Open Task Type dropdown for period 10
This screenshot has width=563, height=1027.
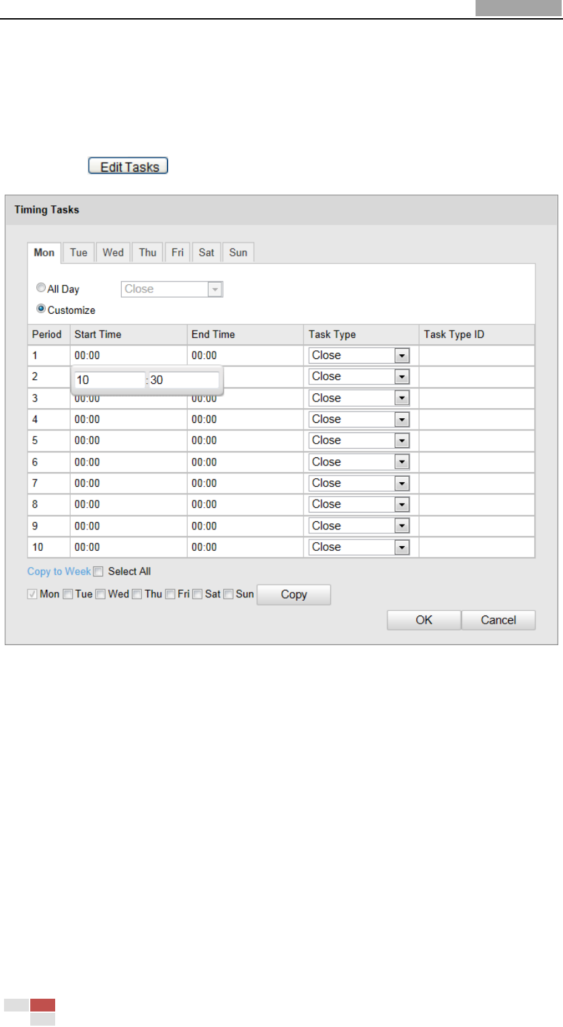[359, 547]
